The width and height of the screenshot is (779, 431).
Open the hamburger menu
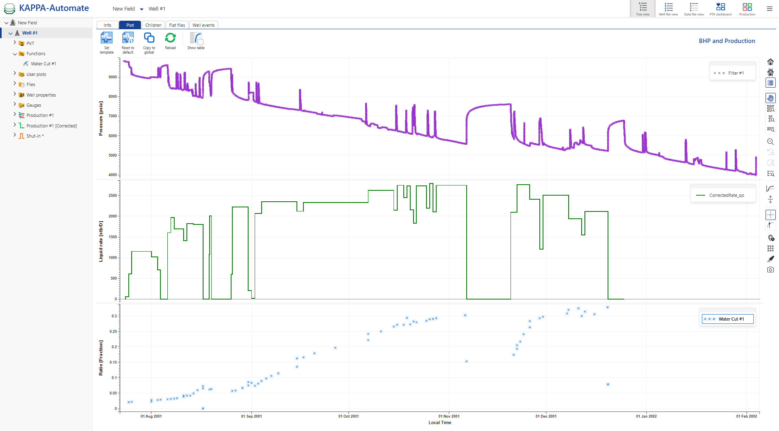[769, 9]
